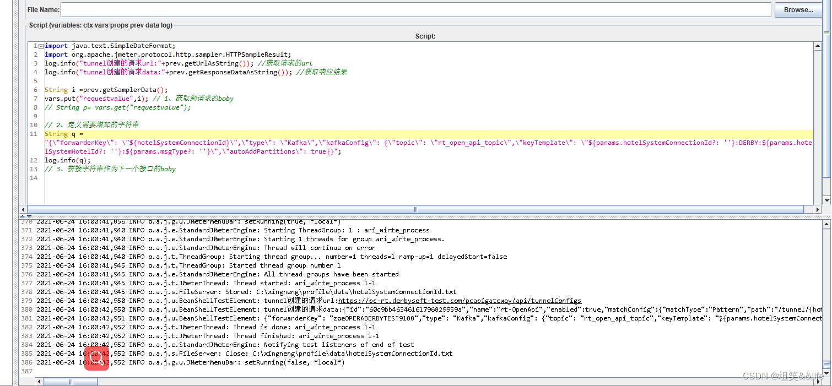Click code line 'log.info(q);'
Image resolution: width=832 pixels, height=386 pixels.
68,160
